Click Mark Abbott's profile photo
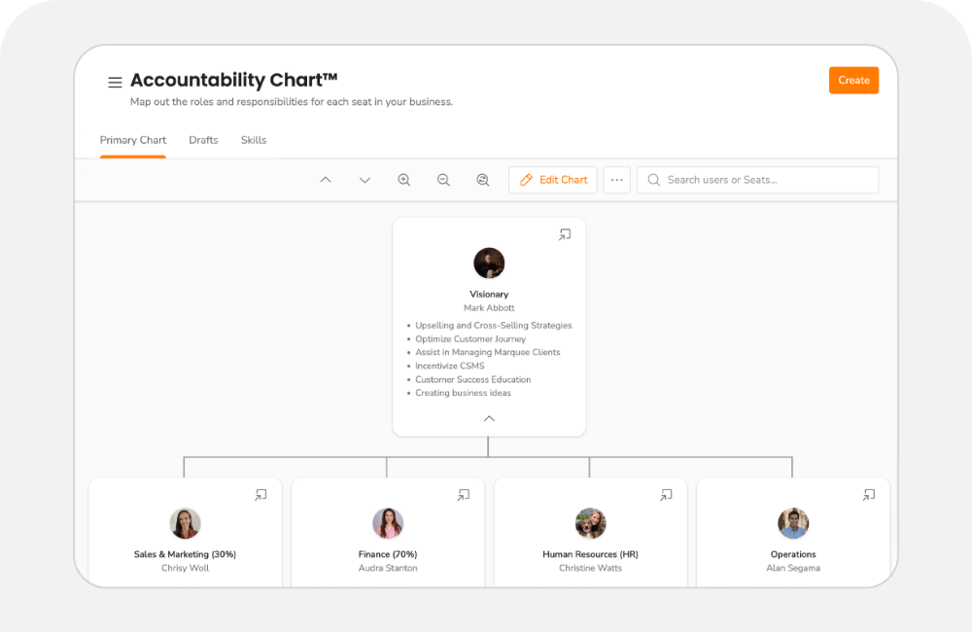Image resolution: width=972 pixels, height=632 pixels. pos(489,263)
